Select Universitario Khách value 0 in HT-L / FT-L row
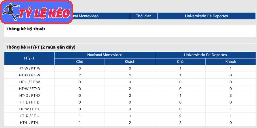Screen dimensions: 257x128 (x=231, y=123)
